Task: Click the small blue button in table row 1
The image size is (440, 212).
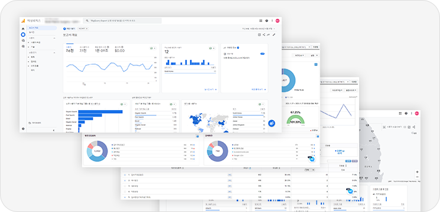Action: click(x=230, y=175)
